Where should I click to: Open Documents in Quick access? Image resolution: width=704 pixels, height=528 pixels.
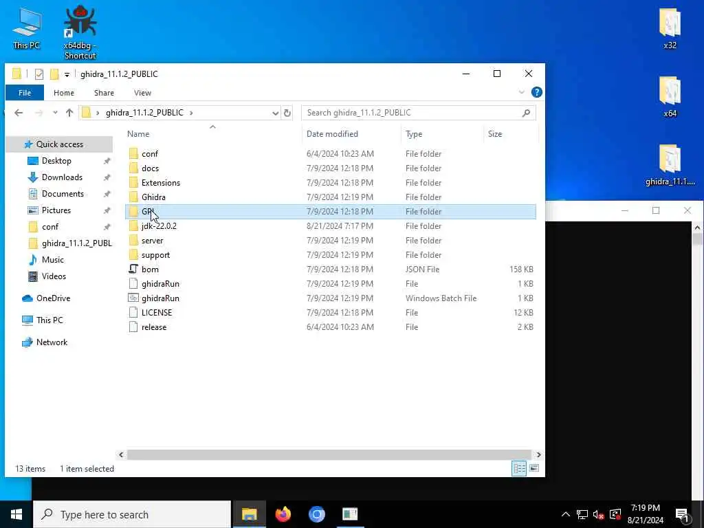coord(63,194)
